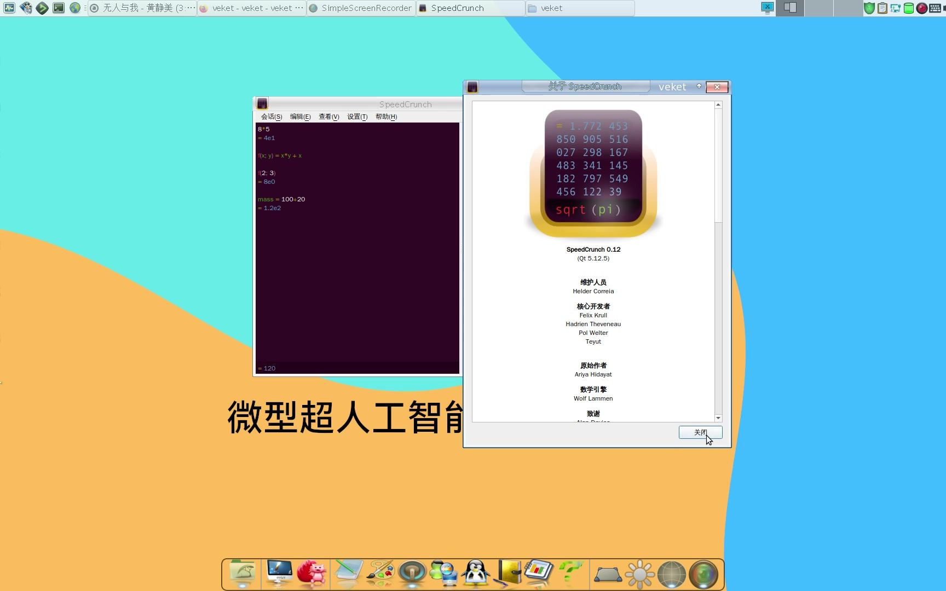946x591 pixels.
Task: Click the pink cat browser icon in the dock
Action: pos(313,573)
